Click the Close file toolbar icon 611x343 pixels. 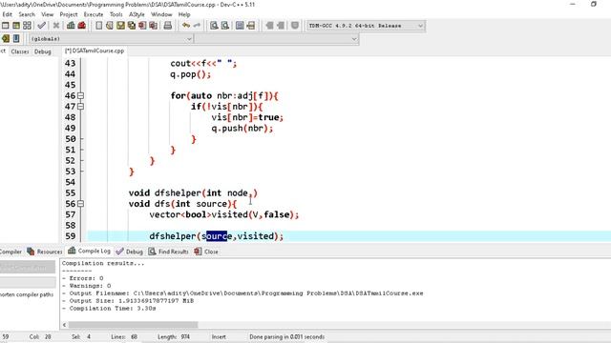[142, 26]
